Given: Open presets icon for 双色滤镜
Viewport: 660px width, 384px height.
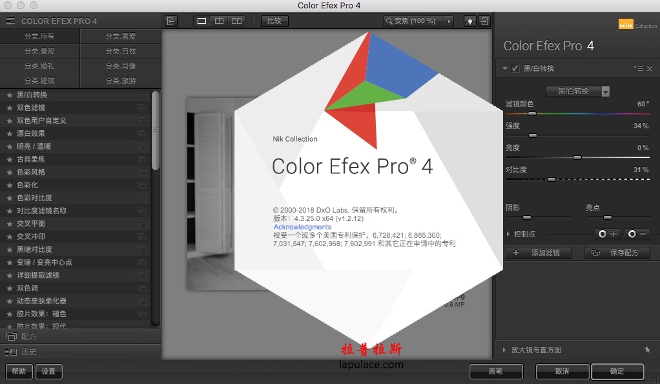Looking at the screenshot, I should coord(142,108).
